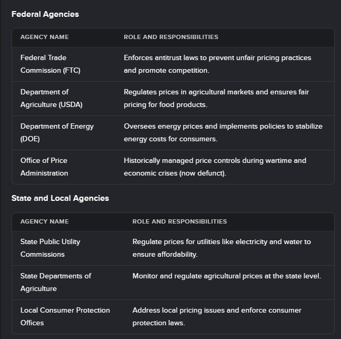Click Role and Responsibilities header in State table
Viewport: 341px width, 339px height.
point(179,221)
